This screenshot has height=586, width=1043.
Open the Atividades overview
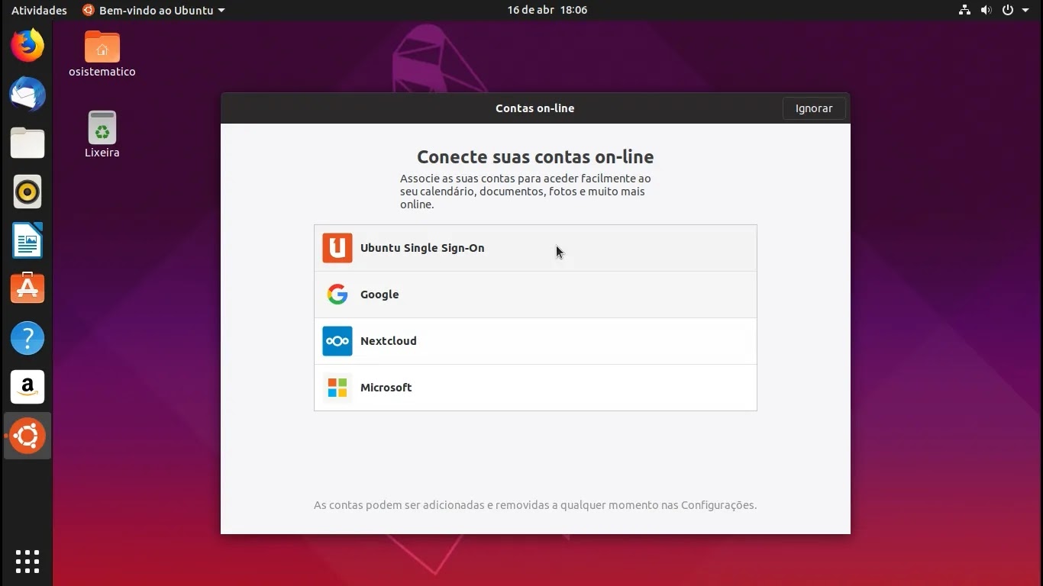coord(39,10)
